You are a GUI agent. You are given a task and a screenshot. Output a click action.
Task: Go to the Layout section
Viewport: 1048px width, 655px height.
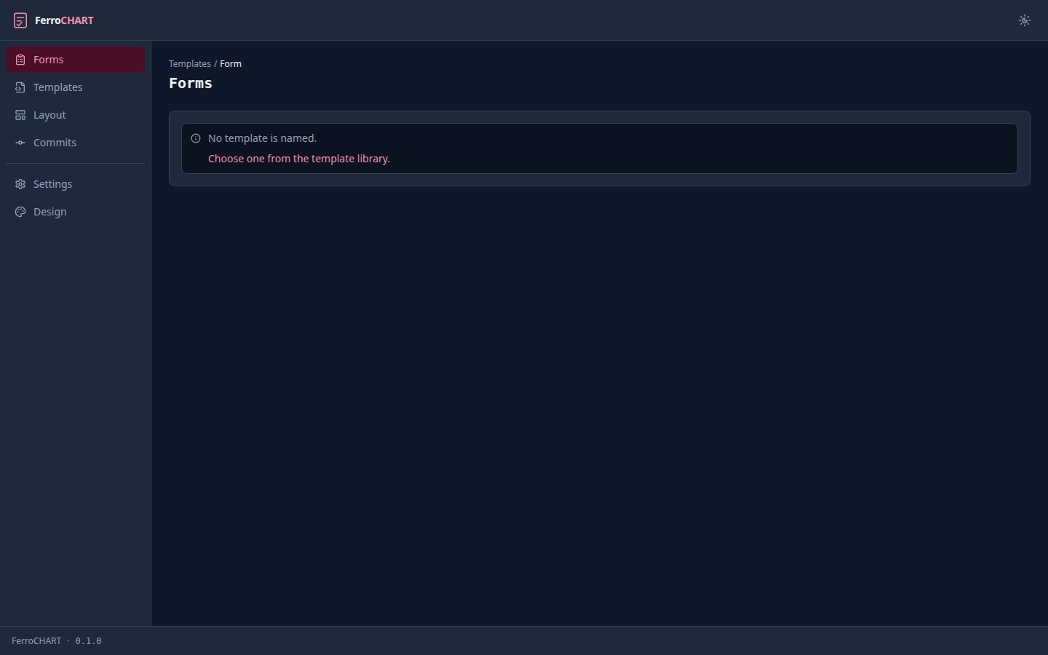76,115
